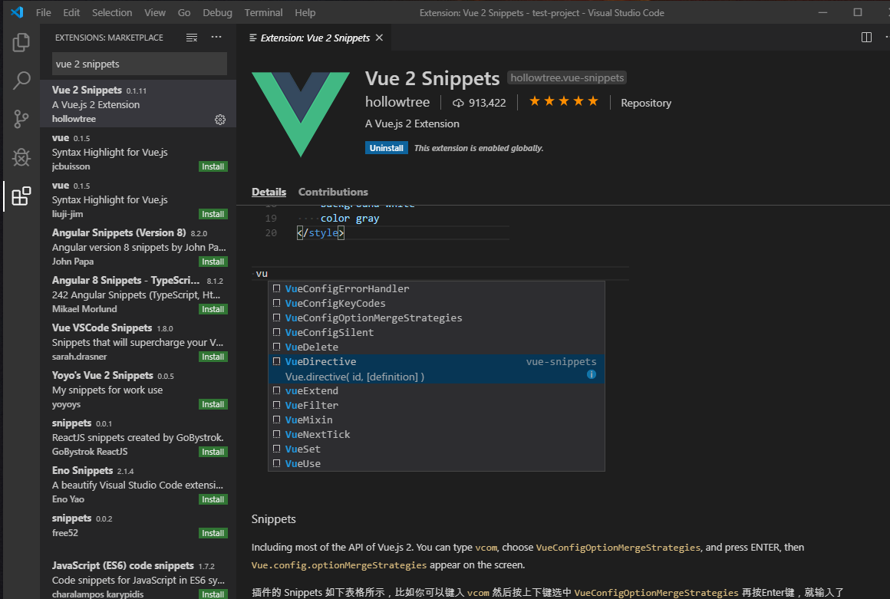This screenshot has height=599, width=890.
Task: Click the extensions search field
Action: click(139, 64)
